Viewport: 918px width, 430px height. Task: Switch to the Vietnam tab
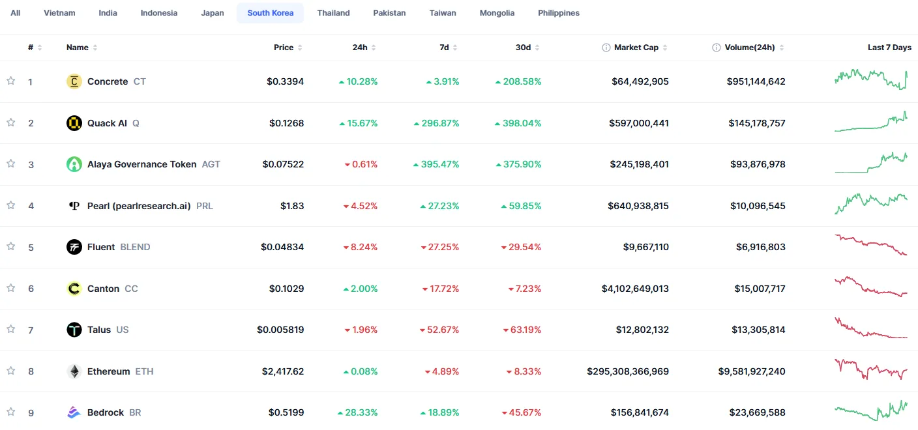[x=59, y=13]
